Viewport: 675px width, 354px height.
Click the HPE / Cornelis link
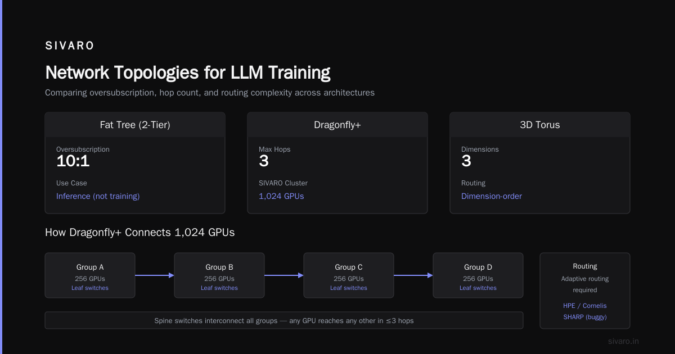pos(585,306)
